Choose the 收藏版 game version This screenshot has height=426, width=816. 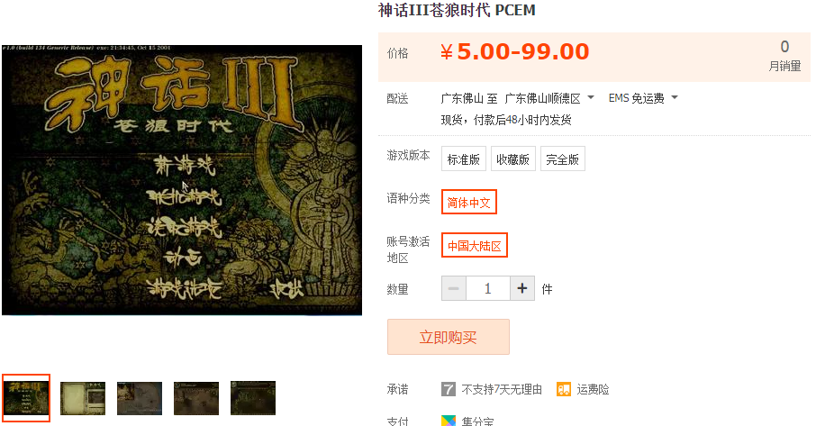click(512, 159)
